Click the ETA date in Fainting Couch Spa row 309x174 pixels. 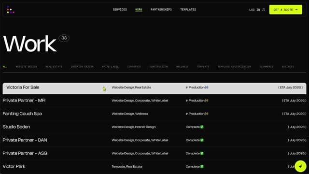click(294, 114)
